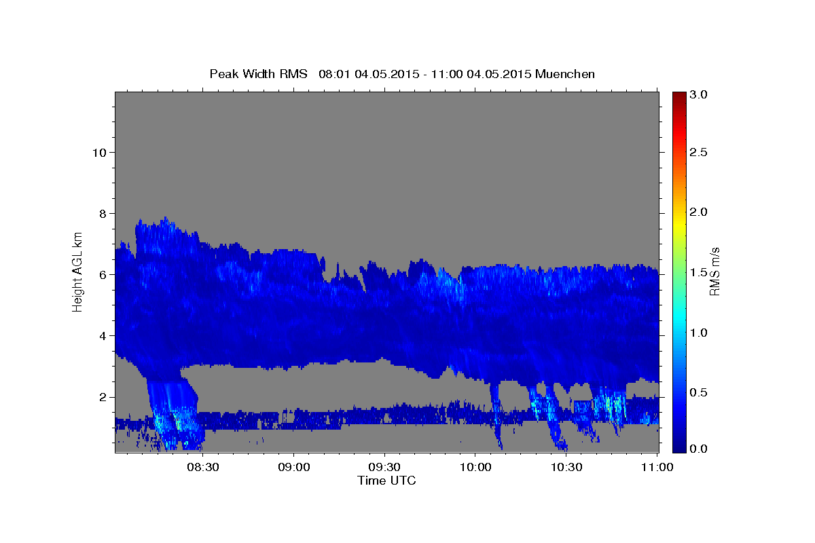Viewport: 815px width, 543px height.
Task: Click the colorbar value 3.0
Action: coord(700,95)
